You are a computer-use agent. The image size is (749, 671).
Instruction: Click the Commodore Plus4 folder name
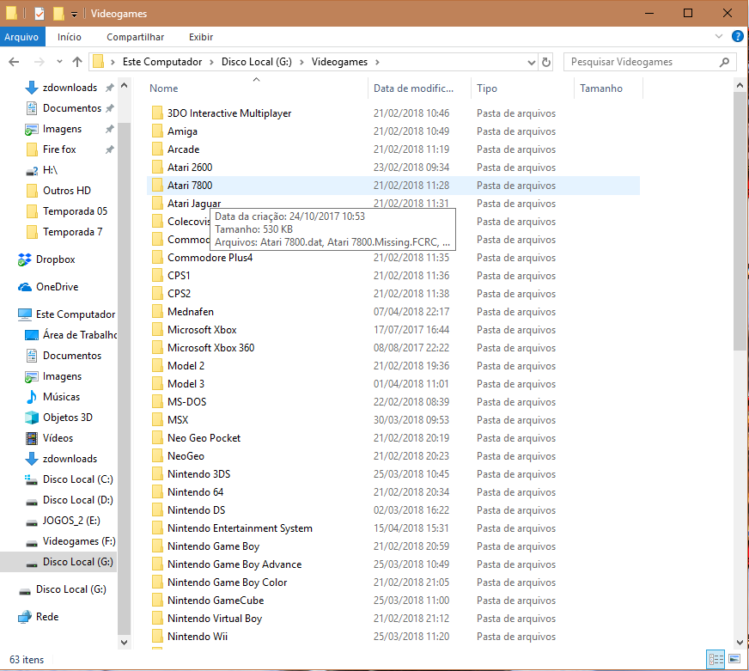pos(210,258)
